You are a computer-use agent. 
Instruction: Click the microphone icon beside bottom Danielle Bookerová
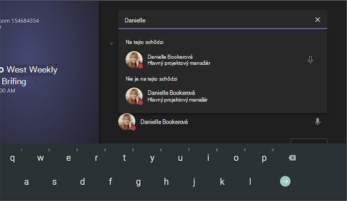coord(317,121)
